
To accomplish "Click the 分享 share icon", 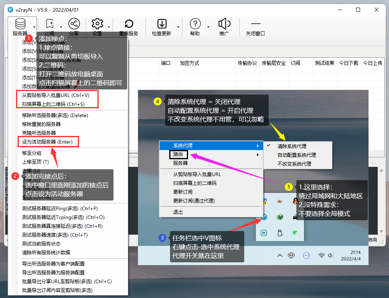I will pos(74,24).
